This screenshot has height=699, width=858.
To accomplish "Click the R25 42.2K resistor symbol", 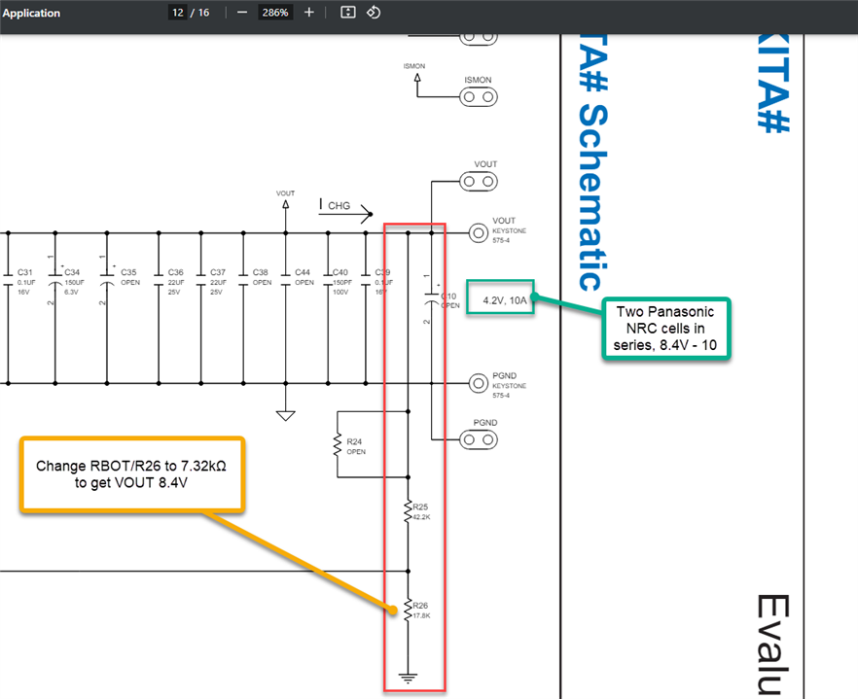I will 409,511.
